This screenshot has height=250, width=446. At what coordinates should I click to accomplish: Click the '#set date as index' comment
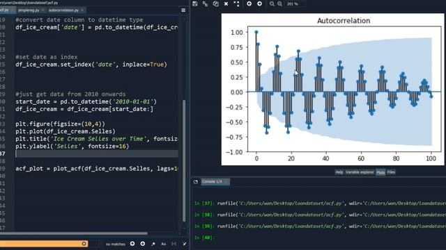[47, 57]
